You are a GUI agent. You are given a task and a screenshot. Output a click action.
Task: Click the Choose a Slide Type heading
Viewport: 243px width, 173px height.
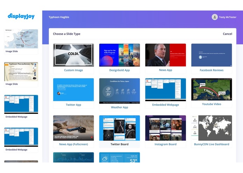(67, 34)
